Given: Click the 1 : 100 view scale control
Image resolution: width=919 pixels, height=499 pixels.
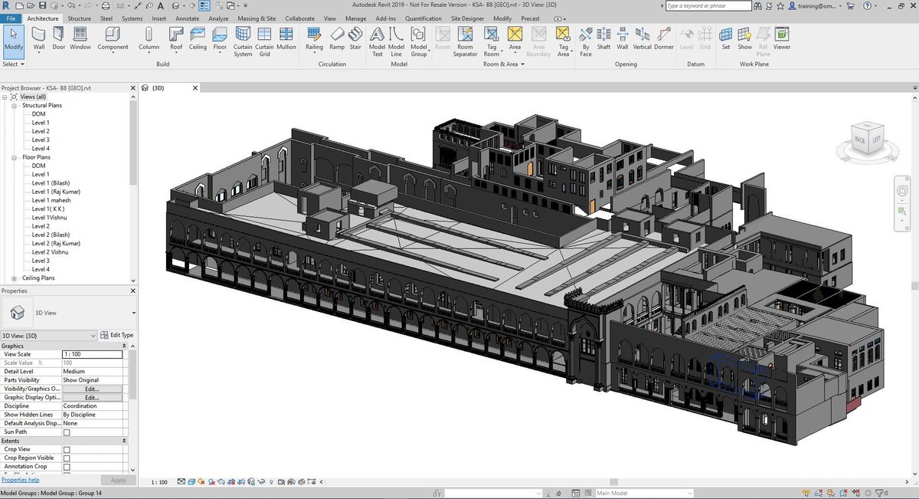Looking at the screenshot, I should click(159, 482).
